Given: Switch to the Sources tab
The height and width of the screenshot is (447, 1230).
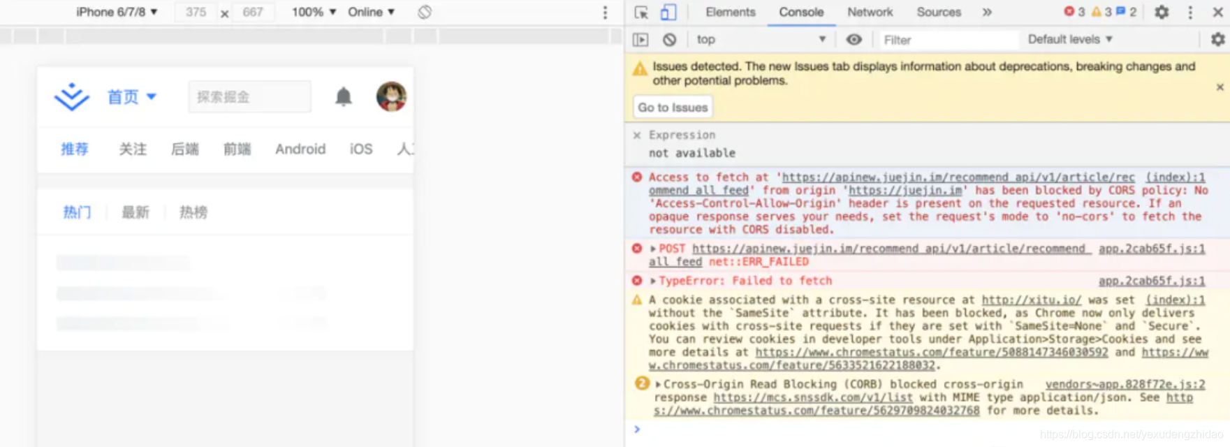Looking at the screenshot, I should click(939, 12).
